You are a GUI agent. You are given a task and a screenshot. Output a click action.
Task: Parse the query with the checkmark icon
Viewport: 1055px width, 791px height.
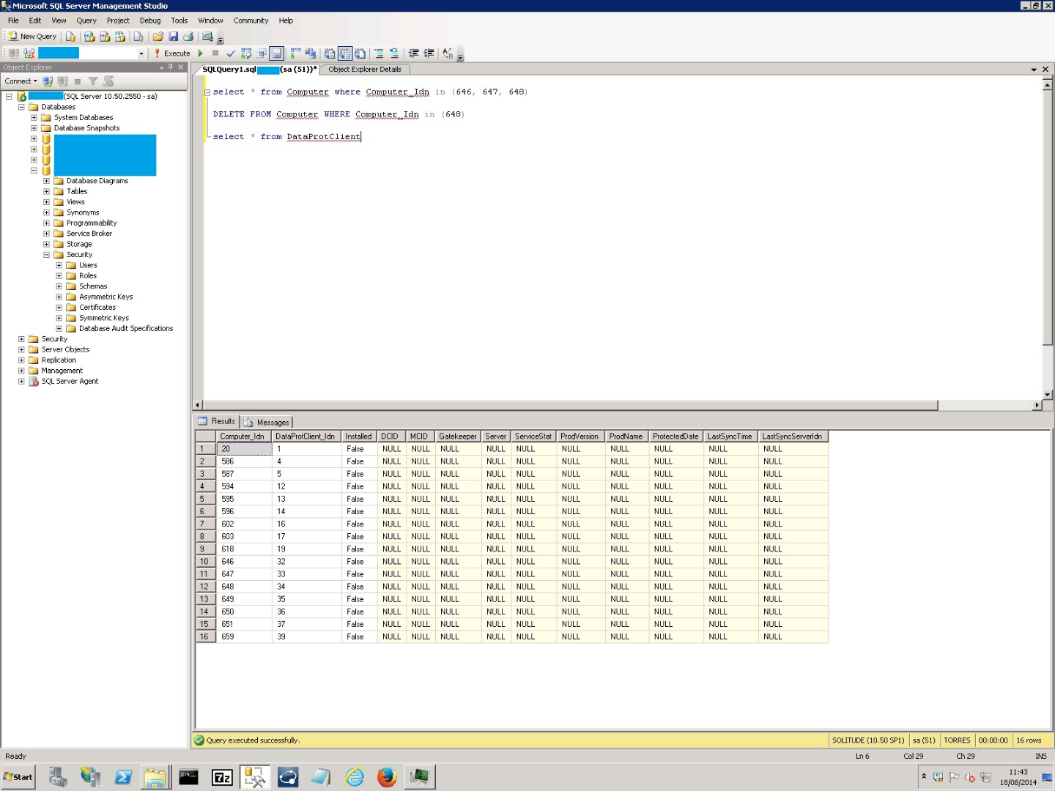click(x=232, y=53)
